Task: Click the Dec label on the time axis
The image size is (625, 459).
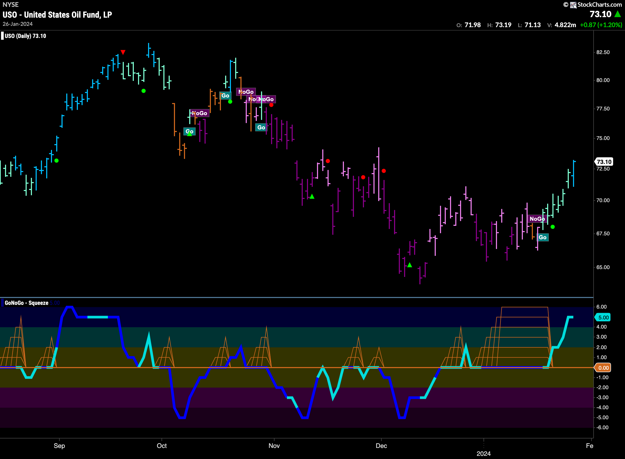Action: (x=381, y=446)
